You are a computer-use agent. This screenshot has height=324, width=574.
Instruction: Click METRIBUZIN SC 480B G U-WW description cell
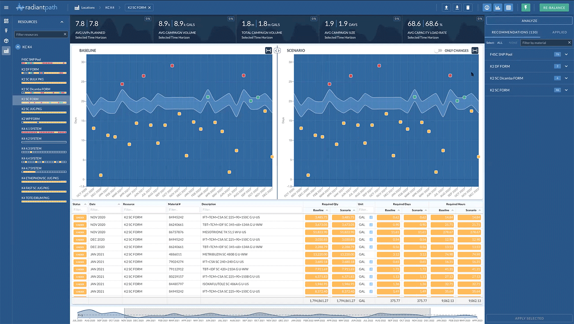[x=225, y=254]
